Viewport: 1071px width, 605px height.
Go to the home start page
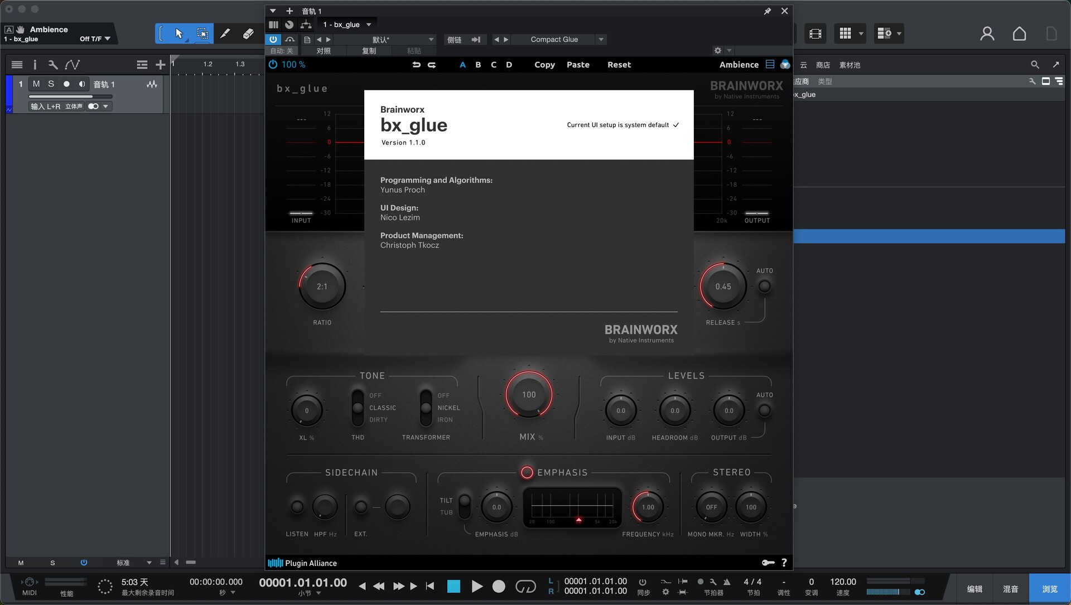tap(1019, 33)
